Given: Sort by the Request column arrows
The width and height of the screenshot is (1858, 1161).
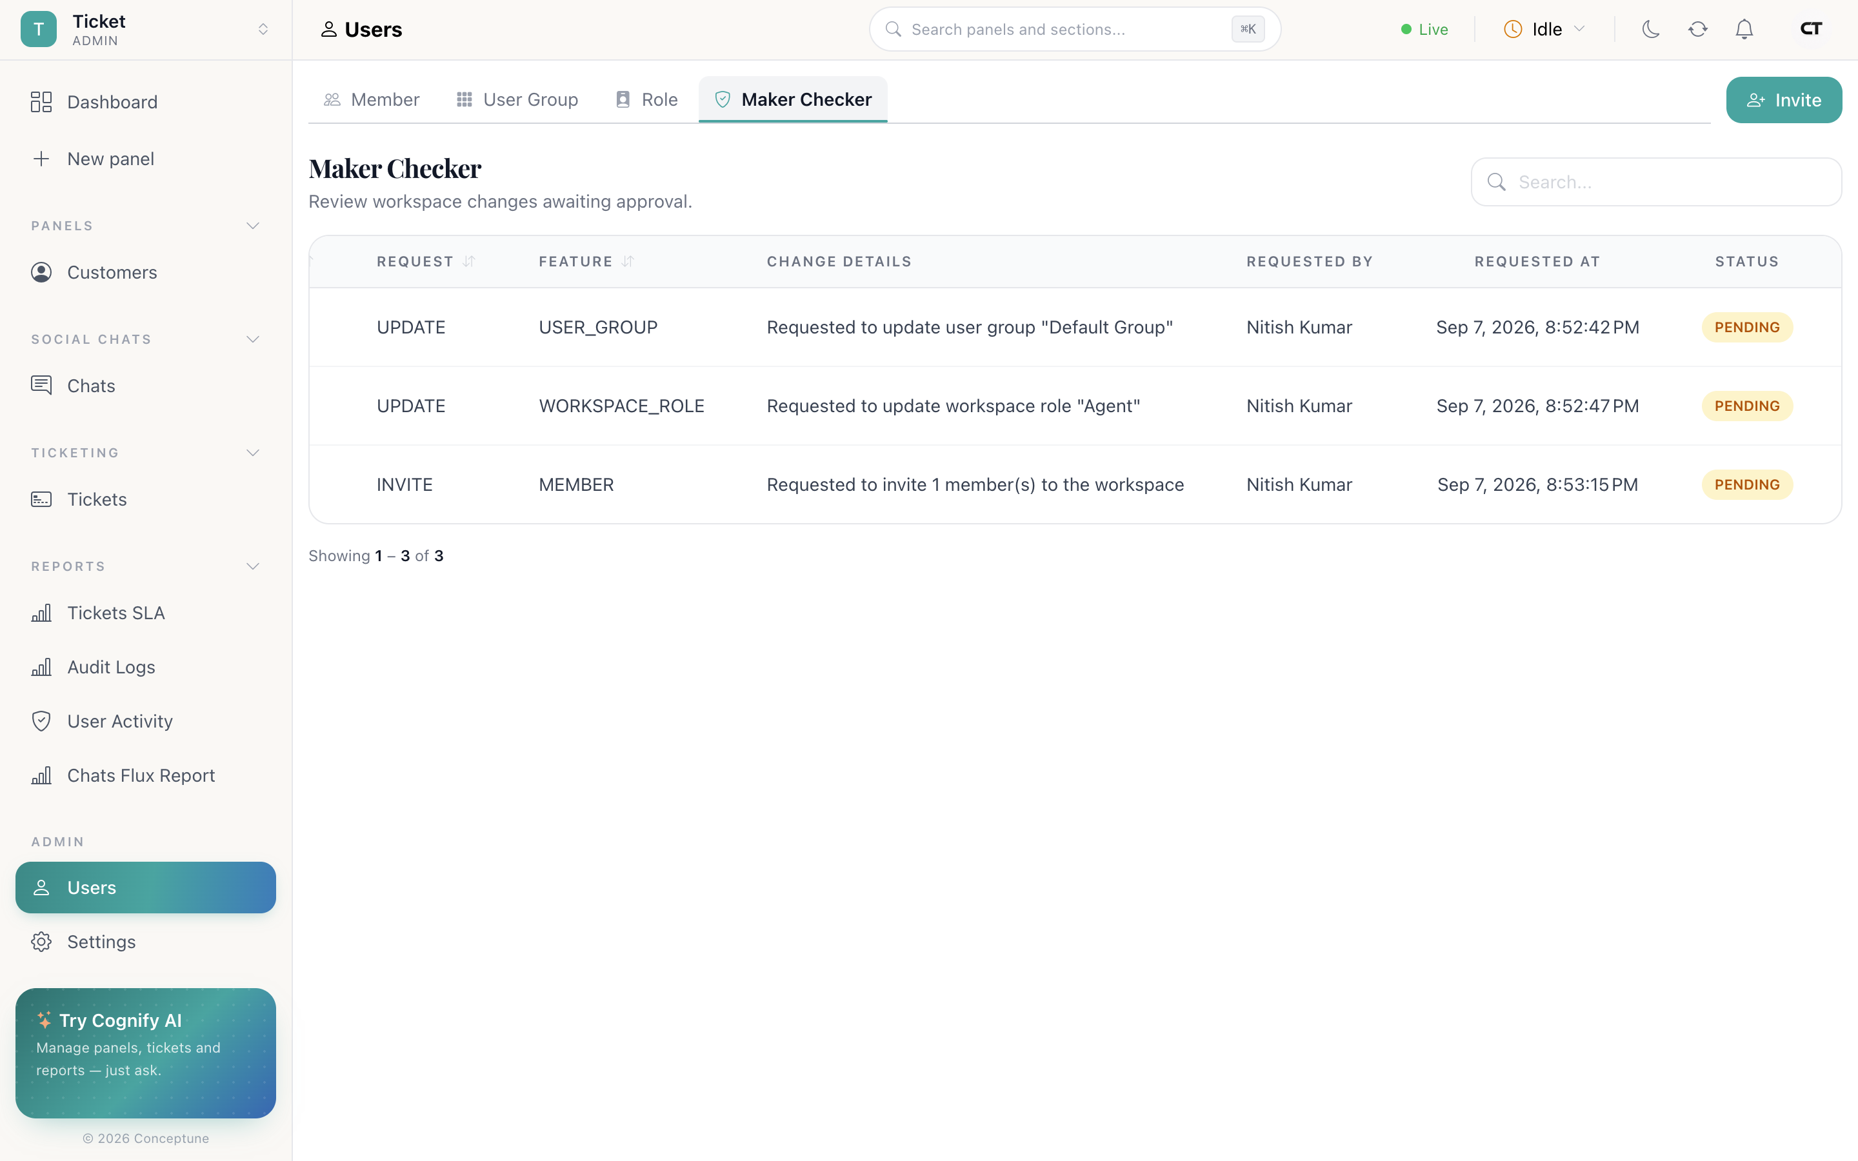Looking at the screenshot, I should (469, 262).
